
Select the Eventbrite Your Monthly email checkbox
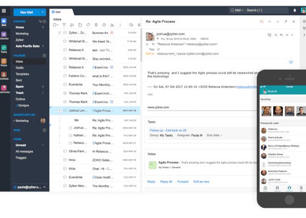(x=65, y=84)
